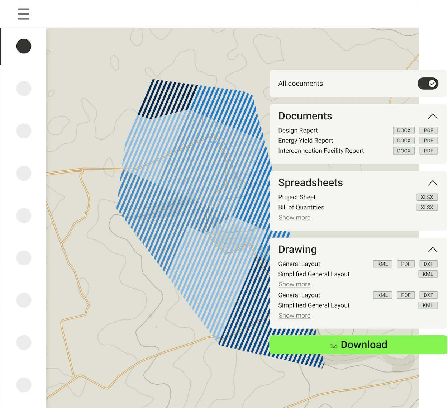Click the Interconnection Facility Report label
Viewport: 448px width, 408px height.
321,151
